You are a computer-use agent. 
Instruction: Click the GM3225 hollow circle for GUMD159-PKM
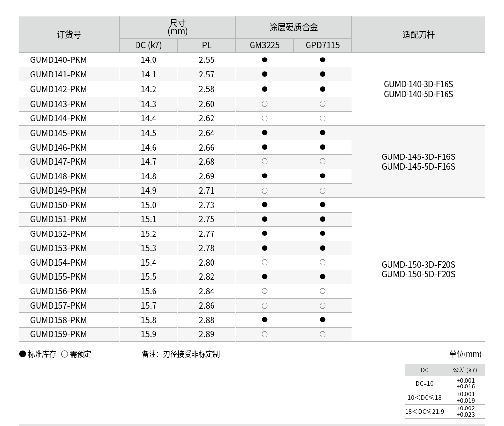(265, 334)
